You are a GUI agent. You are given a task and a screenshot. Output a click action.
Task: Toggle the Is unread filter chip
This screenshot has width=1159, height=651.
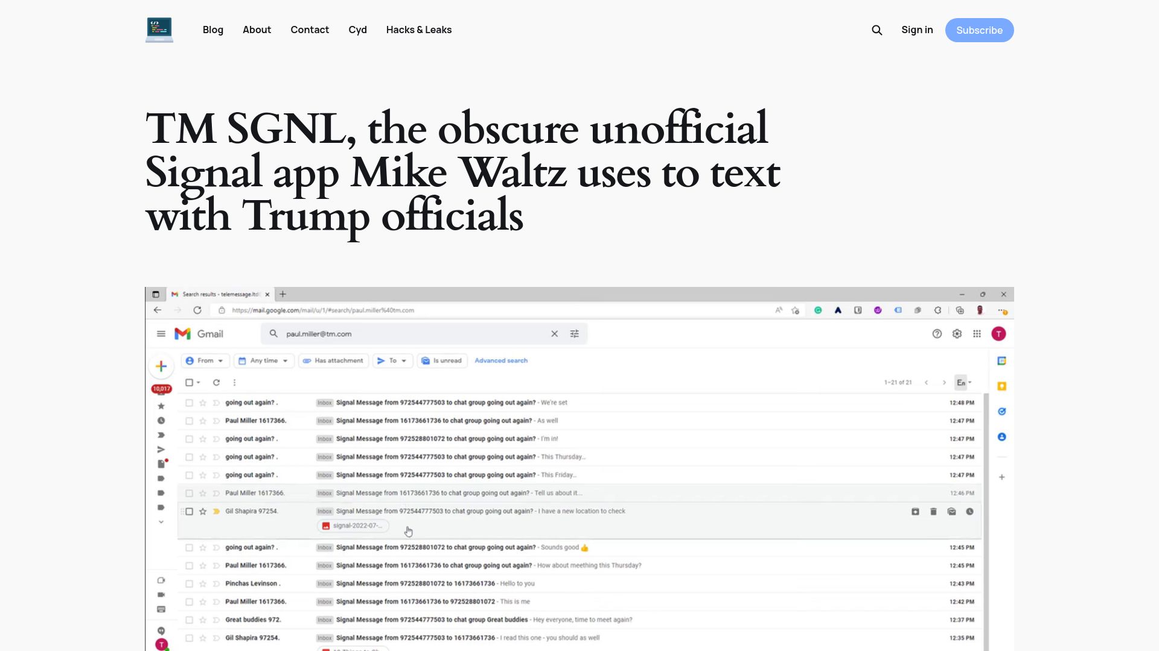[441, 360]
